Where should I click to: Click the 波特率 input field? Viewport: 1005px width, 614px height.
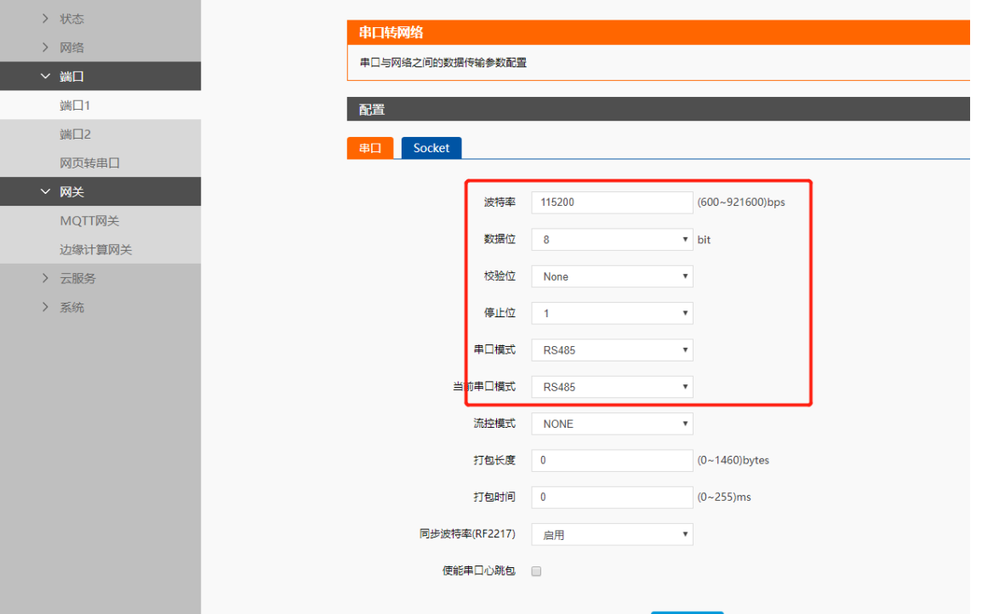[x=612, y=202]
